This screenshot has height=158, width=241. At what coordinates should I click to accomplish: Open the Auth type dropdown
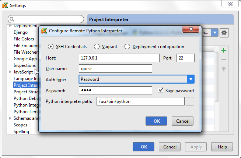pos(190,79)
